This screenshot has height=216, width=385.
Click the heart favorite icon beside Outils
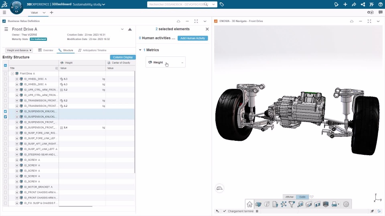click(x=312, y=197)
